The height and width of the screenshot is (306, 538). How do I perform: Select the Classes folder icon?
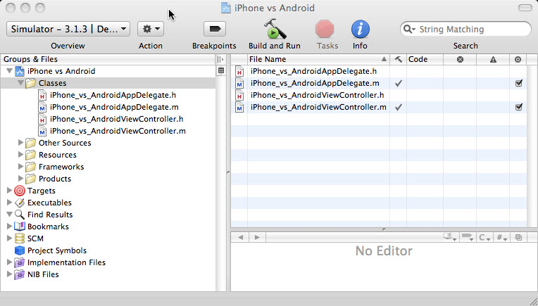coord(30,83)
